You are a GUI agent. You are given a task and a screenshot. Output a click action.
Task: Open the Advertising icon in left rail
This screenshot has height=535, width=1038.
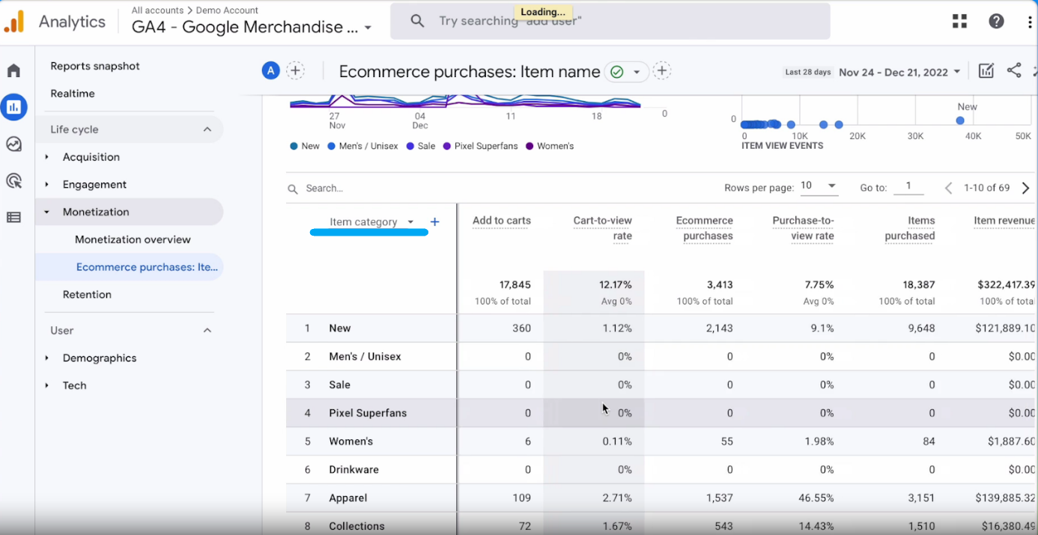point(13,181)
